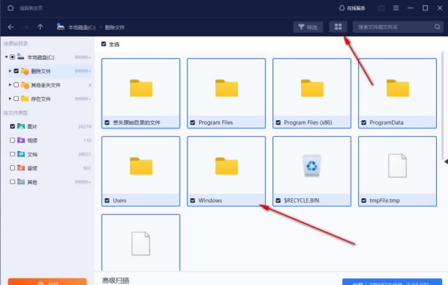Click the 存在文件 folder icon
This screenshot has height=285, width=448.
[x=25, y=99]
